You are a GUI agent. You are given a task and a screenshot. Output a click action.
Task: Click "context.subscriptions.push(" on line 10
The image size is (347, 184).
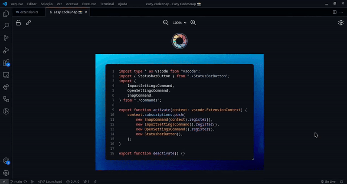click(x=156, y=115)
